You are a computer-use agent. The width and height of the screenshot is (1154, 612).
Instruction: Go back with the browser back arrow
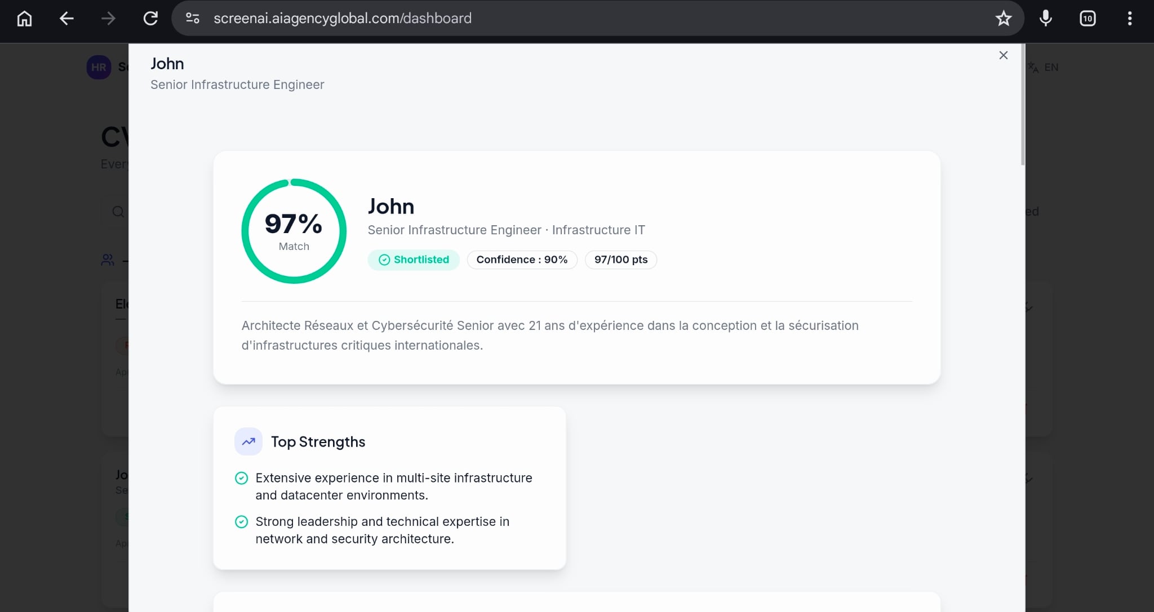66,19
